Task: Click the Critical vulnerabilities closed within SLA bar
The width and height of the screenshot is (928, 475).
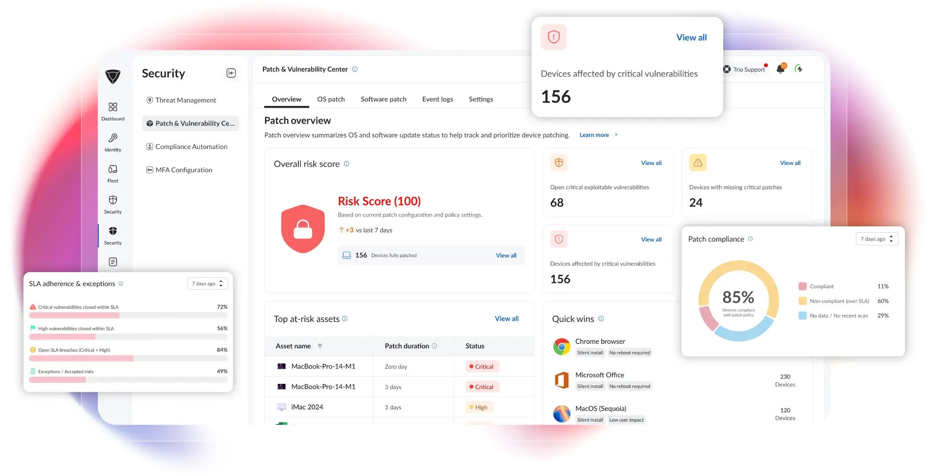Action: [128, 315]
